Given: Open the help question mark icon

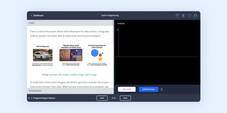Looking at the screenshot, I should (189, 15).
